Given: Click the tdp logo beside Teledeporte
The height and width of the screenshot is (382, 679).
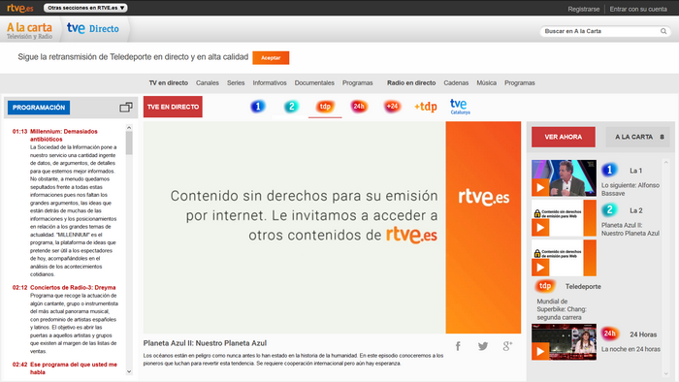Looking at the screenshot, I should 545,286.
